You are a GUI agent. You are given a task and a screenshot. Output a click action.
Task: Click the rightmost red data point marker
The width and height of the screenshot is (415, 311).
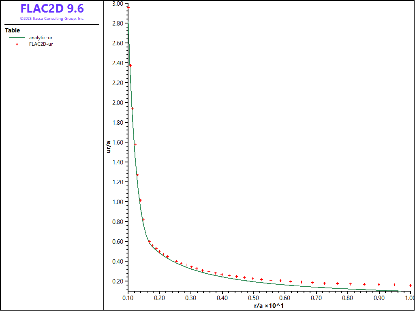411,285
